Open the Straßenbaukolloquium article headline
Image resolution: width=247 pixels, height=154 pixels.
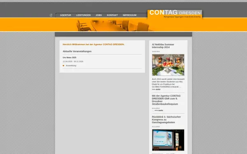click(166, 100)
